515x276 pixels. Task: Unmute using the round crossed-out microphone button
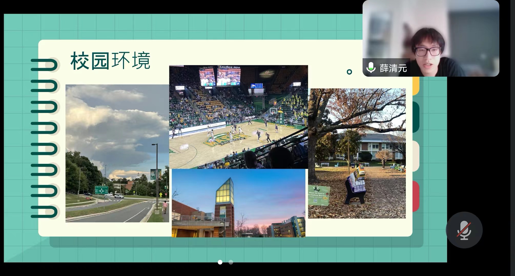[x=464, y=230]
